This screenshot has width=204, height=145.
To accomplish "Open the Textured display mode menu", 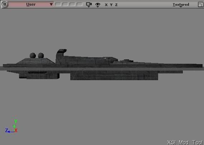I will point(181,5).
